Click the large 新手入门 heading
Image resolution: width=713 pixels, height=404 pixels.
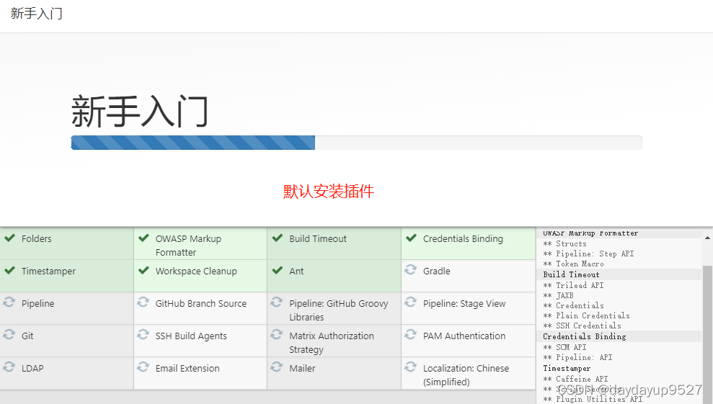140,112
